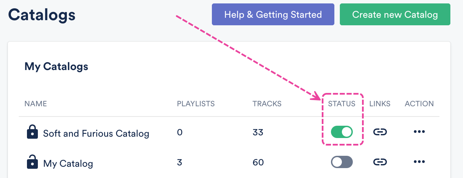Click the ACTION column header
Viewport: 463px width, 178px height.
point(419,104)
